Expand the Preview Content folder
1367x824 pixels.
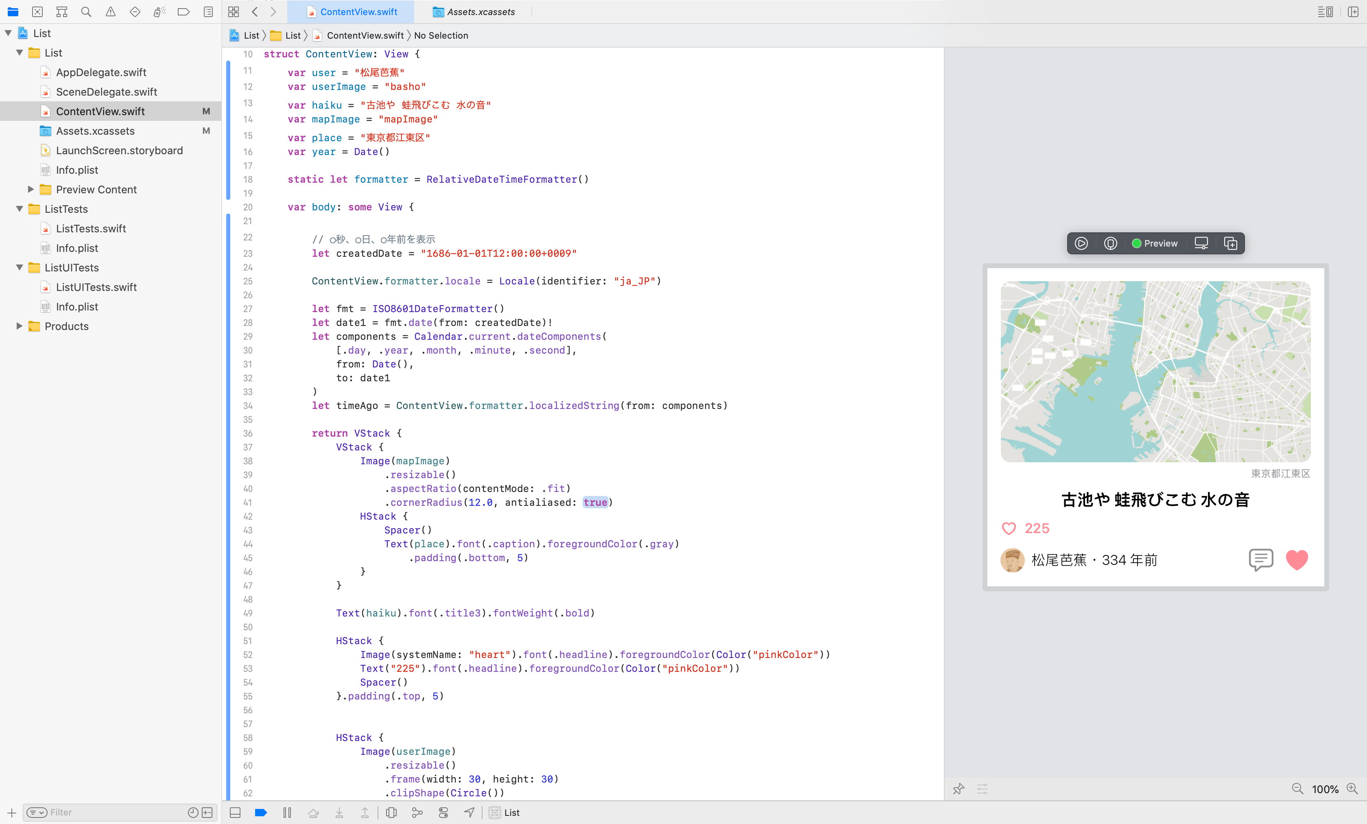[31, 189]
